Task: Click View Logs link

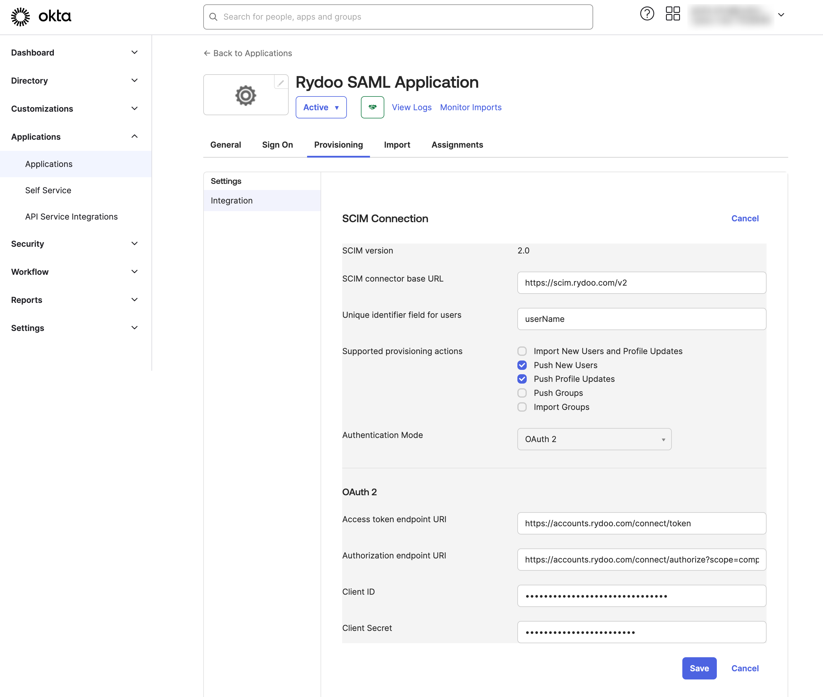Action: click(x=412, y=108)
